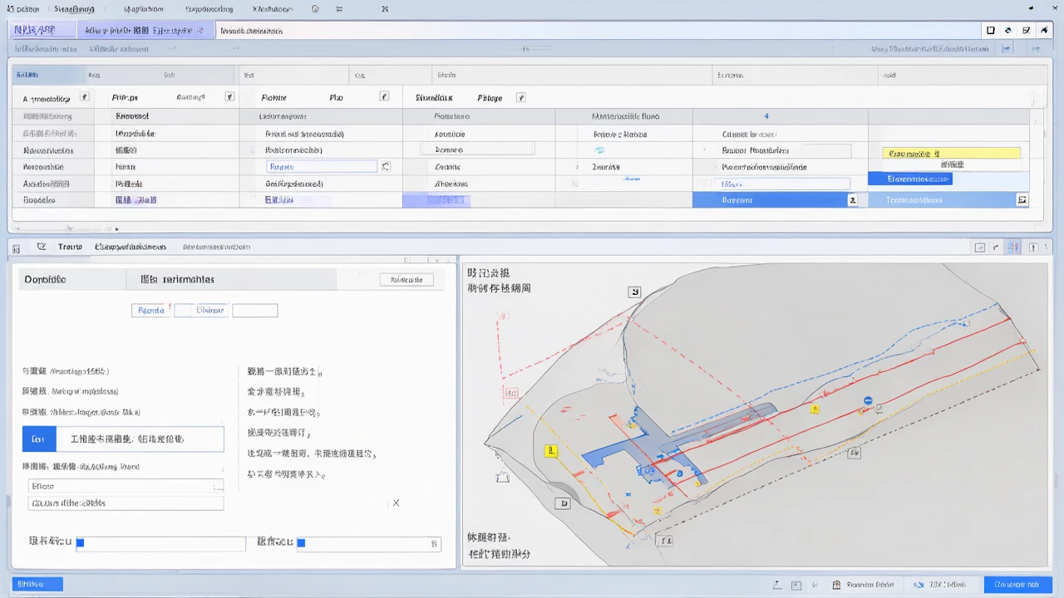The image size is (1064, 598).
Task: Click the boxed label marker at top of map
Action: (635, 292)
